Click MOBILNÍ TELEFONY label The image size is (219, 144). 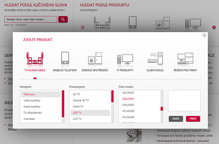coord(65,70)
